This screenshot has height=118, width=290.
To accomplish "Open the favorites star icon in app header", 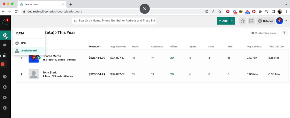I will pyautogui.click(x=242, y=21).
